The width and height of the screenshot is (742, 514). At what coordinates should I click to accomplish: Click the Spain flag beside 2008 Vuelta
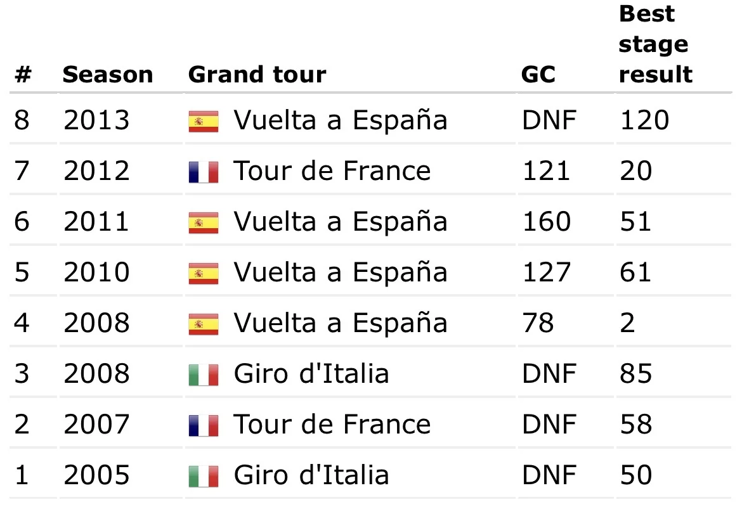tap(204, 324)
